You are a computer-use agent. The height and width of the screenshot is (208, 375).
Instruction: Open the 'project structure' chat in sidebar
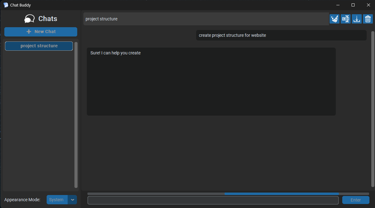(39, 46)
